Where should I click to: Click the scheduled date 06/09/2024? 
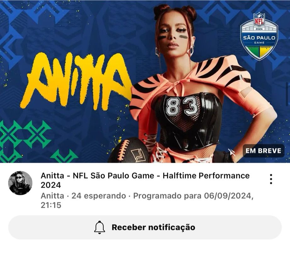(227, 196)
